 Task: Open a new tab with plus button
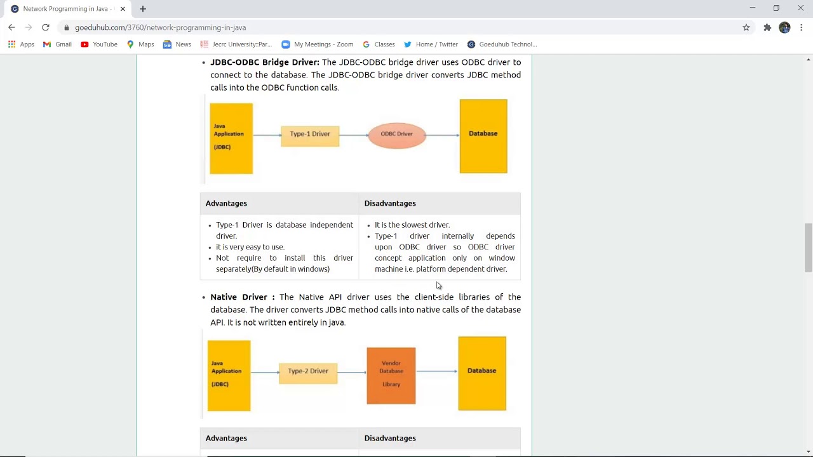pyautogui.click(x=143, y=9)
